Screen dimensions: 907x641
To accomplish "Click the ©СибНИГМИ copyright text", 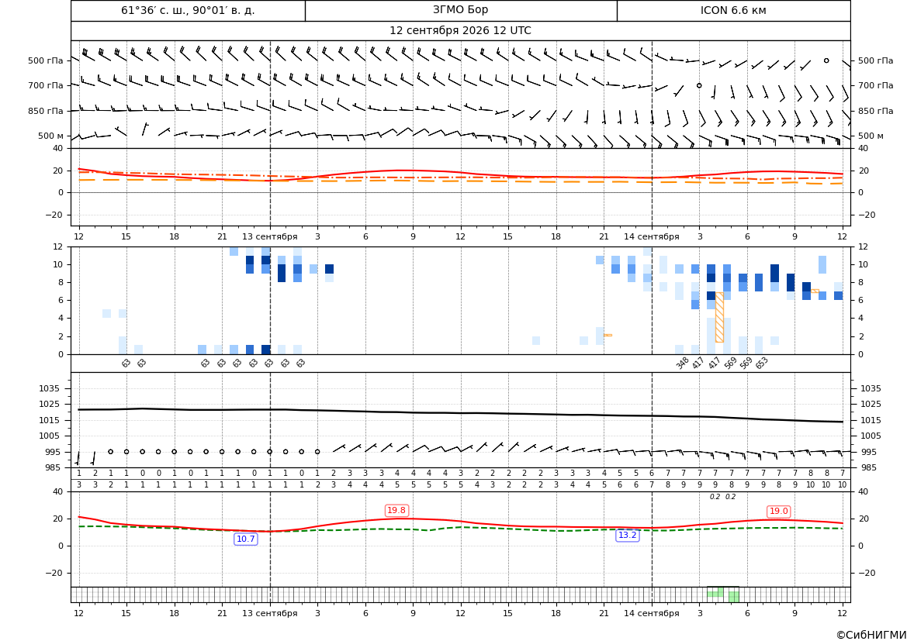I will [x=871, y=635].
